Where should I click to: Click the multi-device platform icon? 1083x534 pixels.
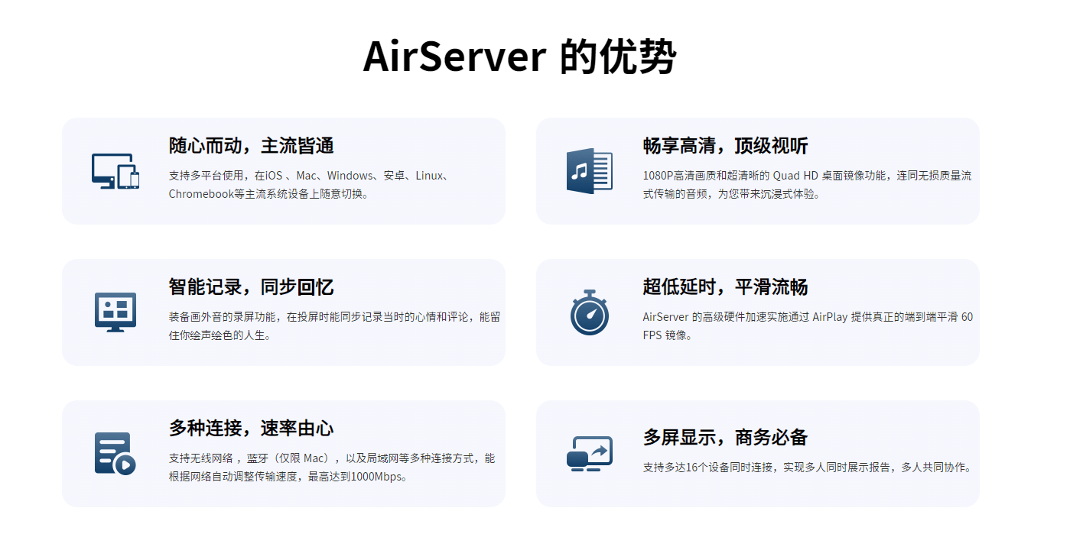pyautogui.click(x=115, y=171)
